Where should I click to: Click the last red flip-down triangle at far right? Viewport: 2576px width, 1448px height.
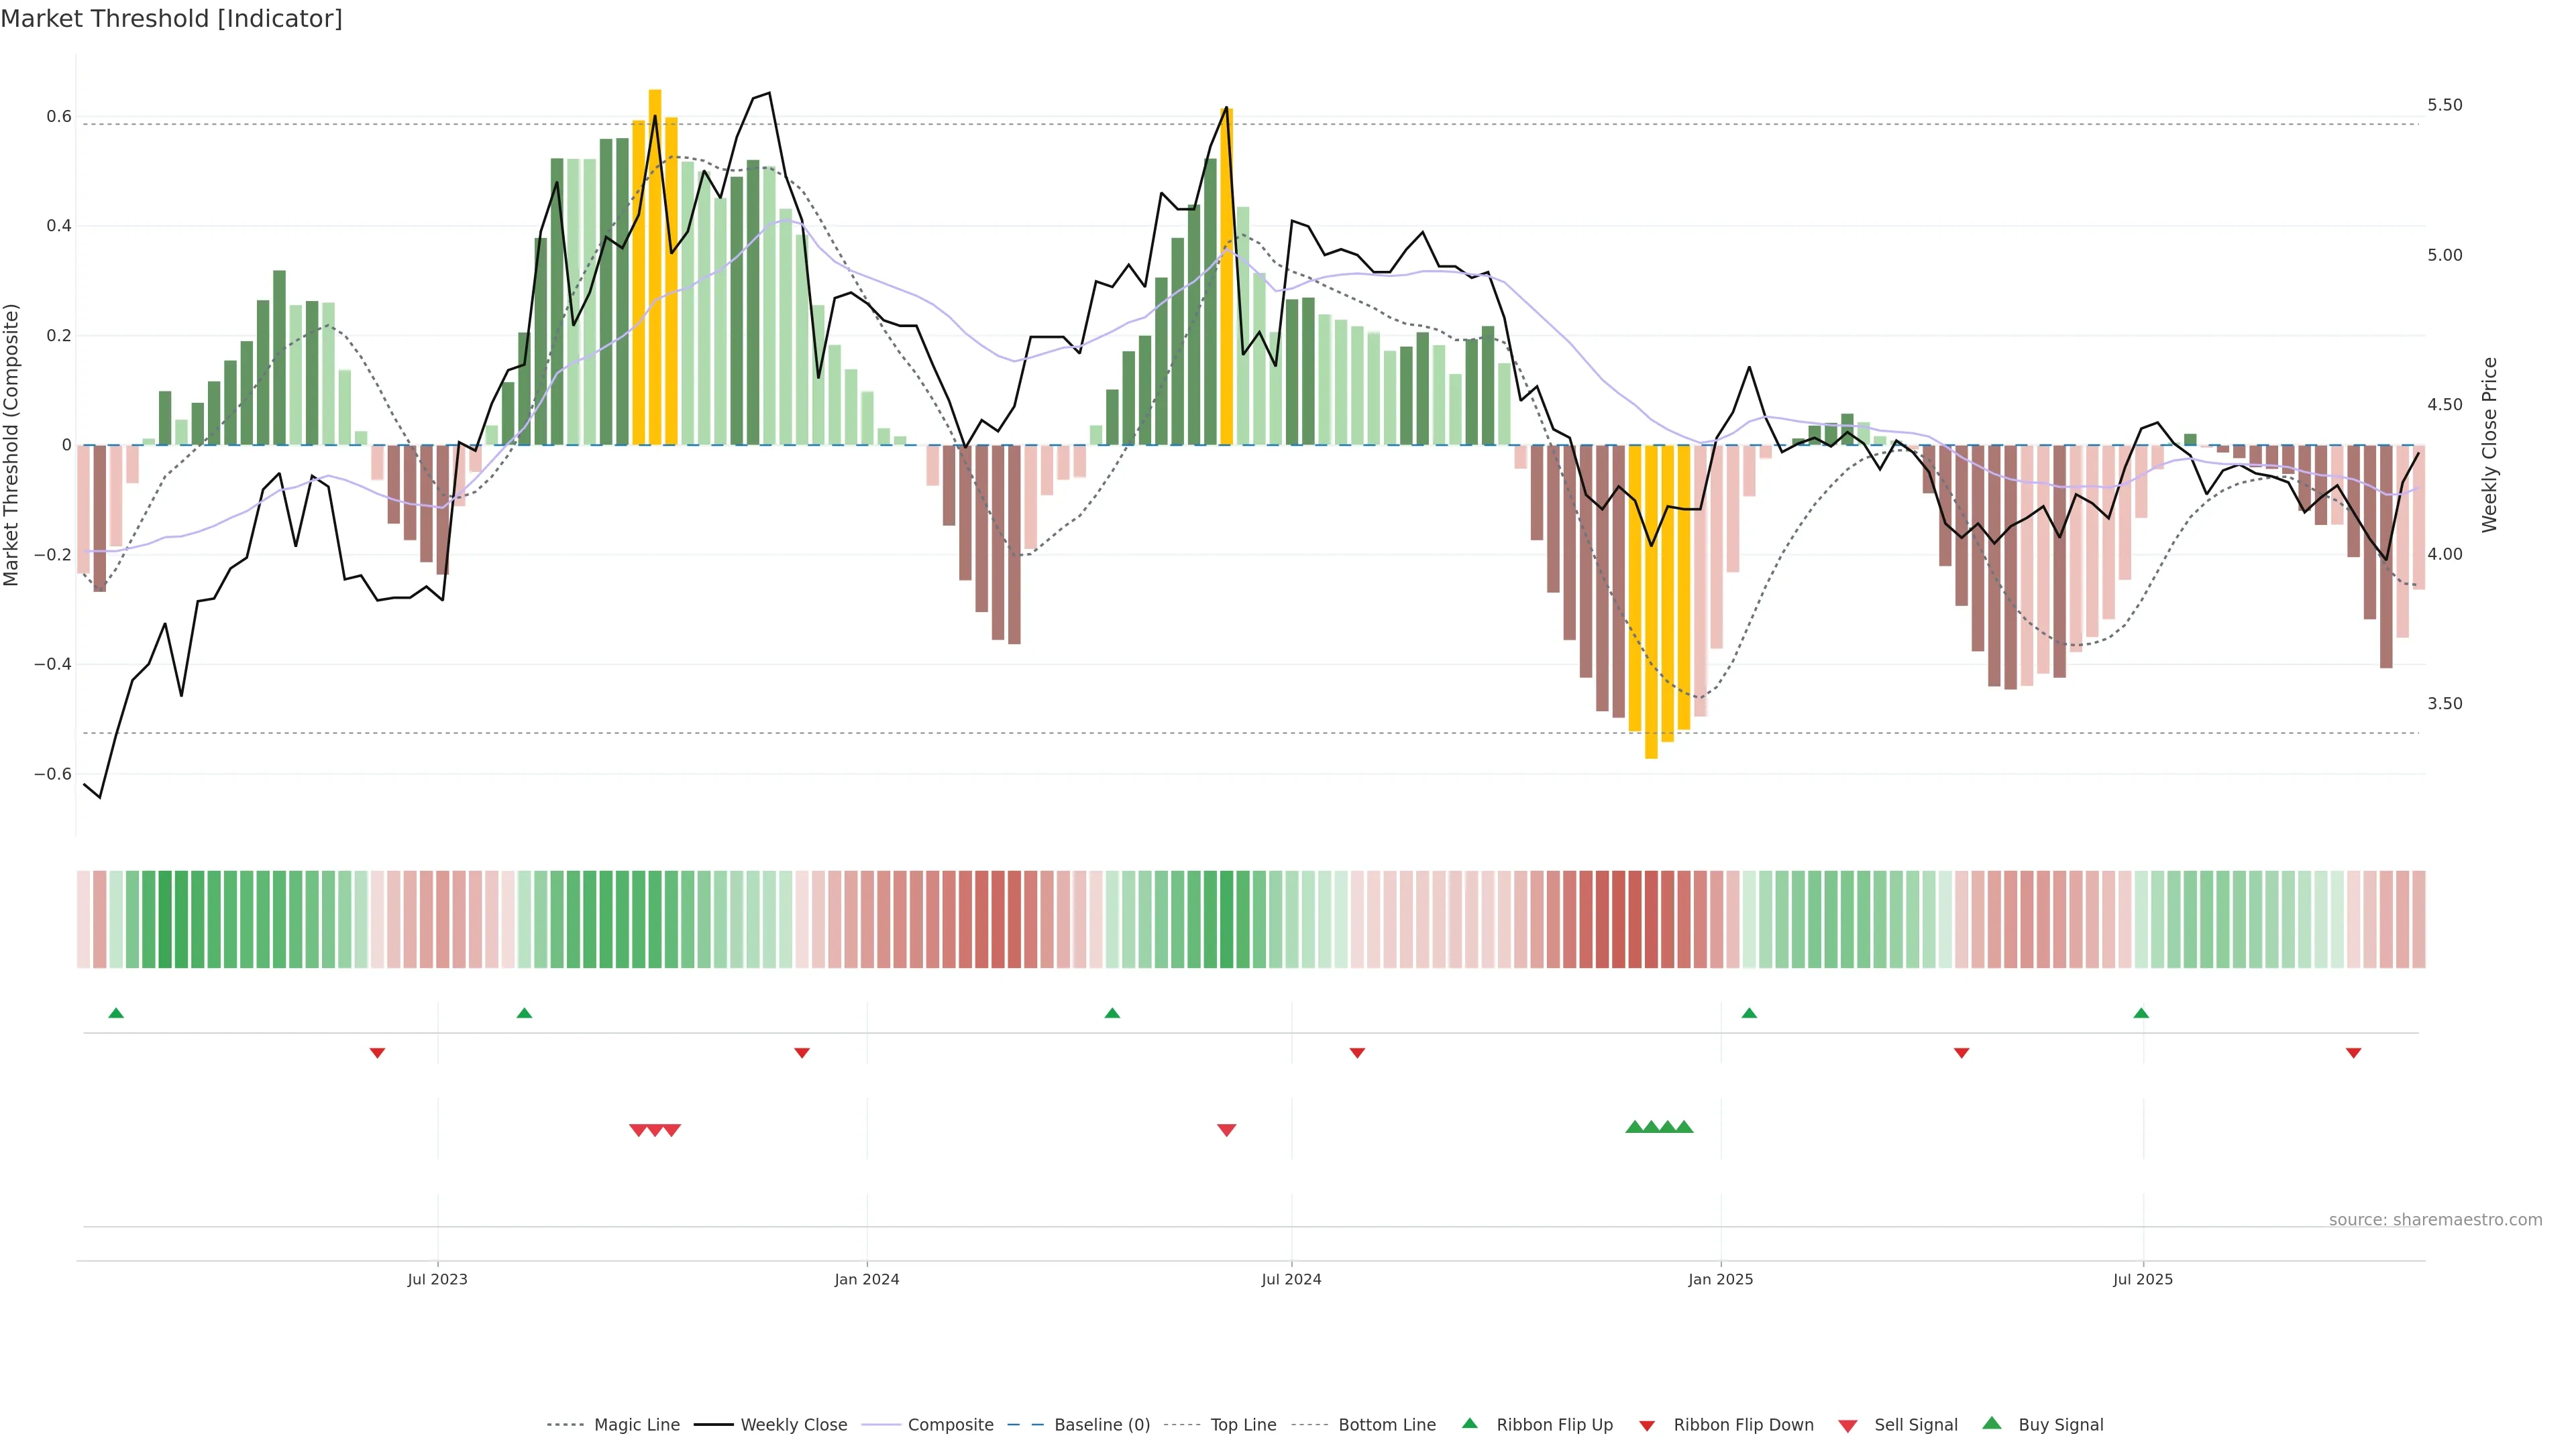[x=2353, y=1053]
